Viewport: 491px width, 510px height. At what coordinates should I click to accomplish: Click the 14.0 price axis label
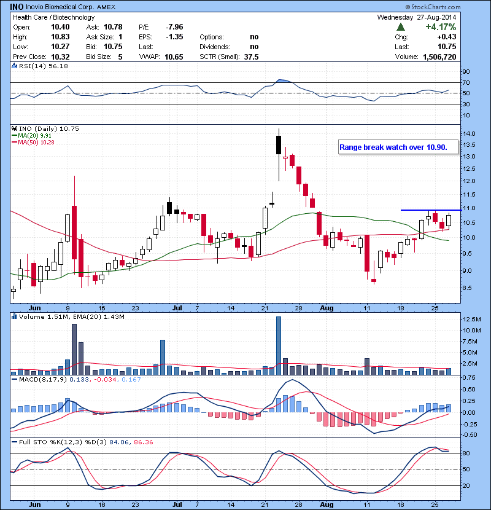tap(469, 134)
